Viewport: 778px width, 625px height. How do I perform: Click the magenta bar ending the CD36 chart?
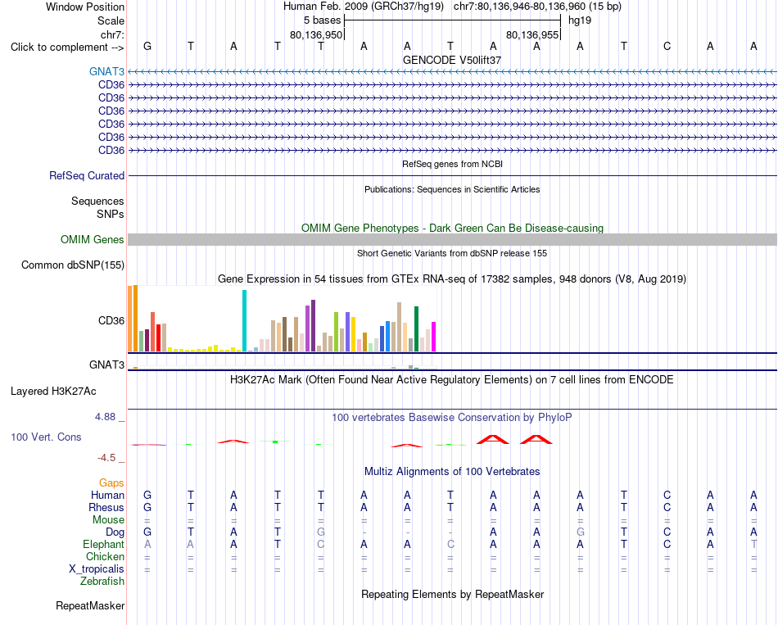tap(434, 337)
